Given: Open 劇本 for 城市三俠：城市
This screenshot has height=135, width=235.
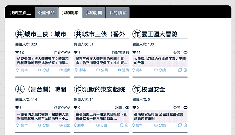Looking at the screenshot, I should (22, 70).
